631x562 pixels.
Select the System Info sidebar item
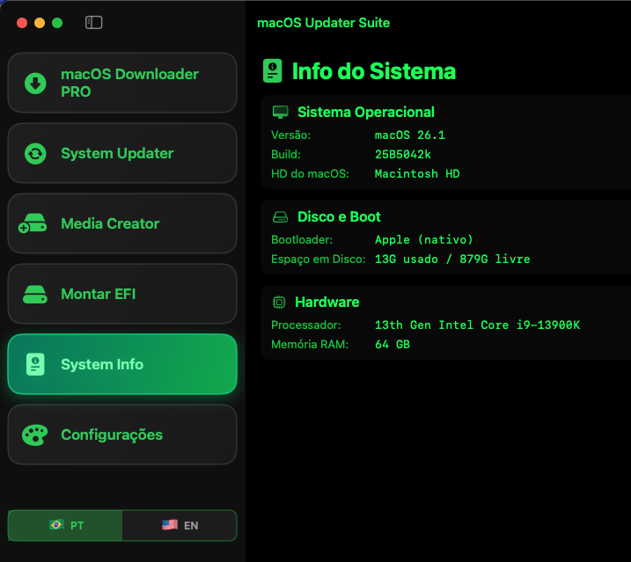tap(122, 364)
